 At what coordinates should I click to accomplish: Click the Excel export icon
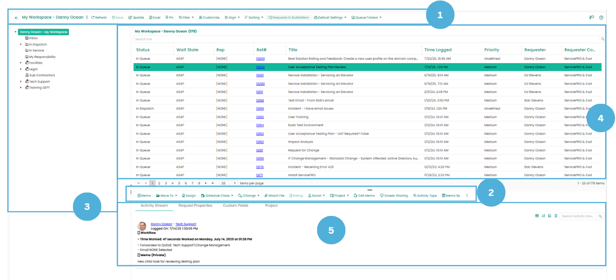coord(155,17)
